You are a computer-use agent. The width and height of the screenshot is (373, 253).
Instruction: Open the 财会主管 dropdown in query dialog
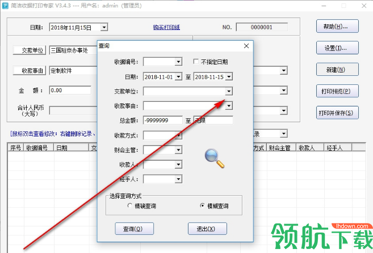point(178,150)
